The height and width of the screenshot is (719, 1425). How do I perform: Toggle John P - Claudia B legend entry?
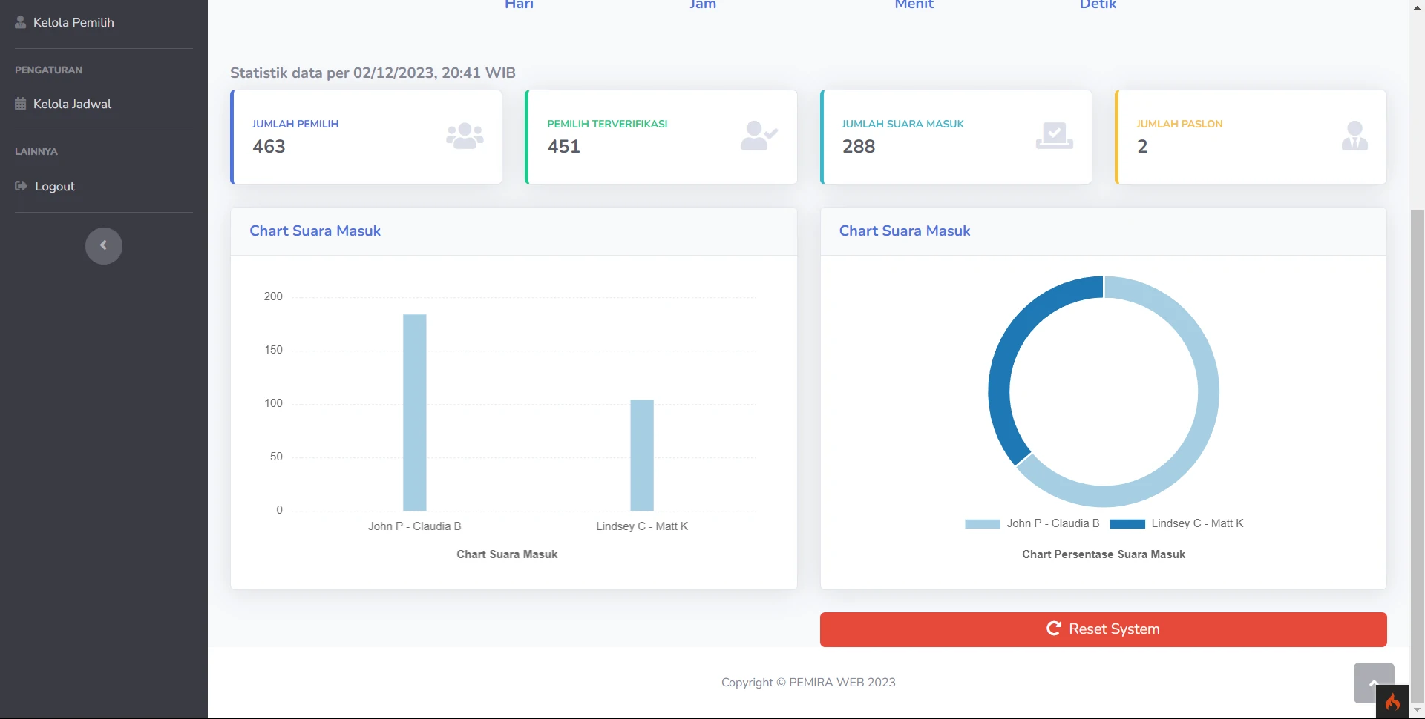click(x=1032, y=523)
